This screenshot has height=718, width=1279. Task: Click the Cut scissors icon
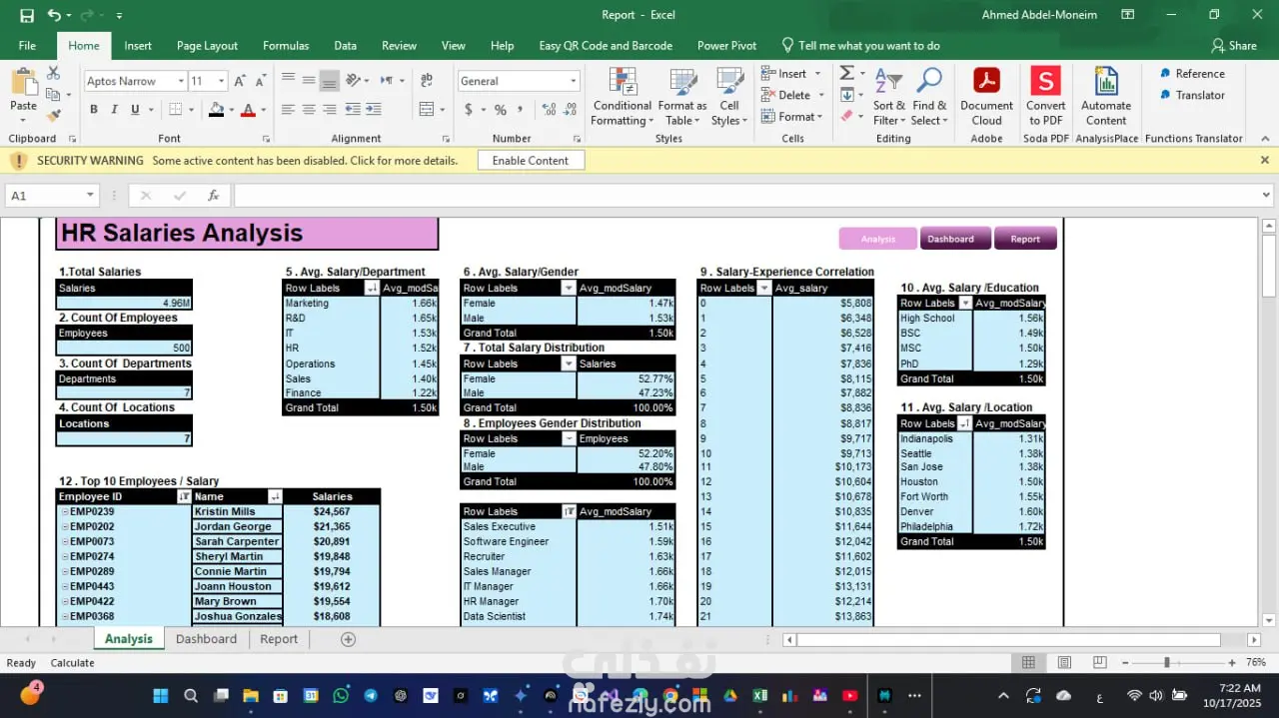53,74
